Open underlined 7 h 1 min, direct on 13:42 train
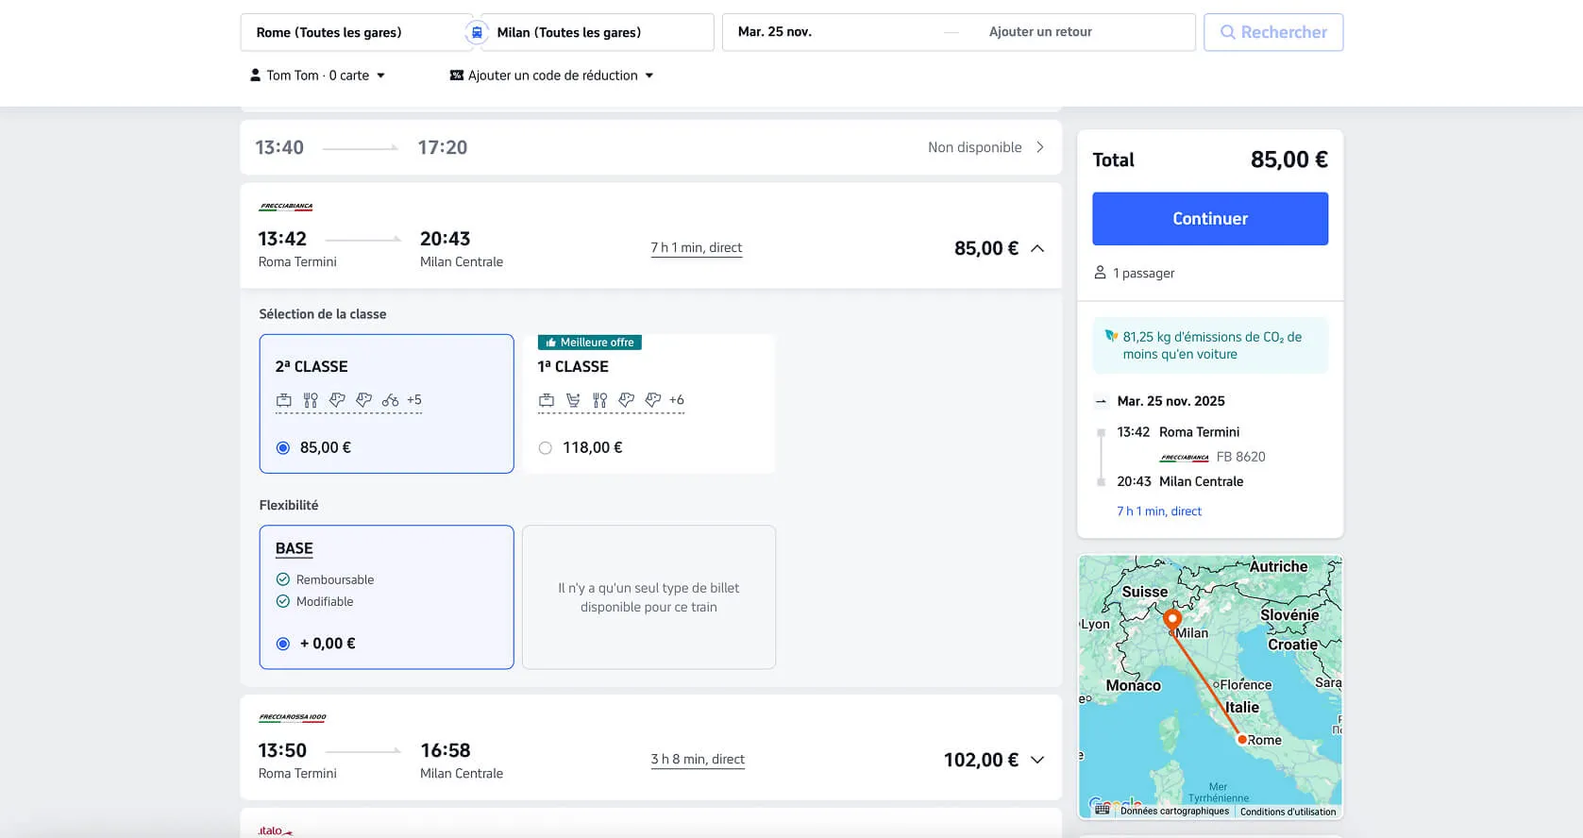Screen dimensions: 1583x838 click(697, 248)
